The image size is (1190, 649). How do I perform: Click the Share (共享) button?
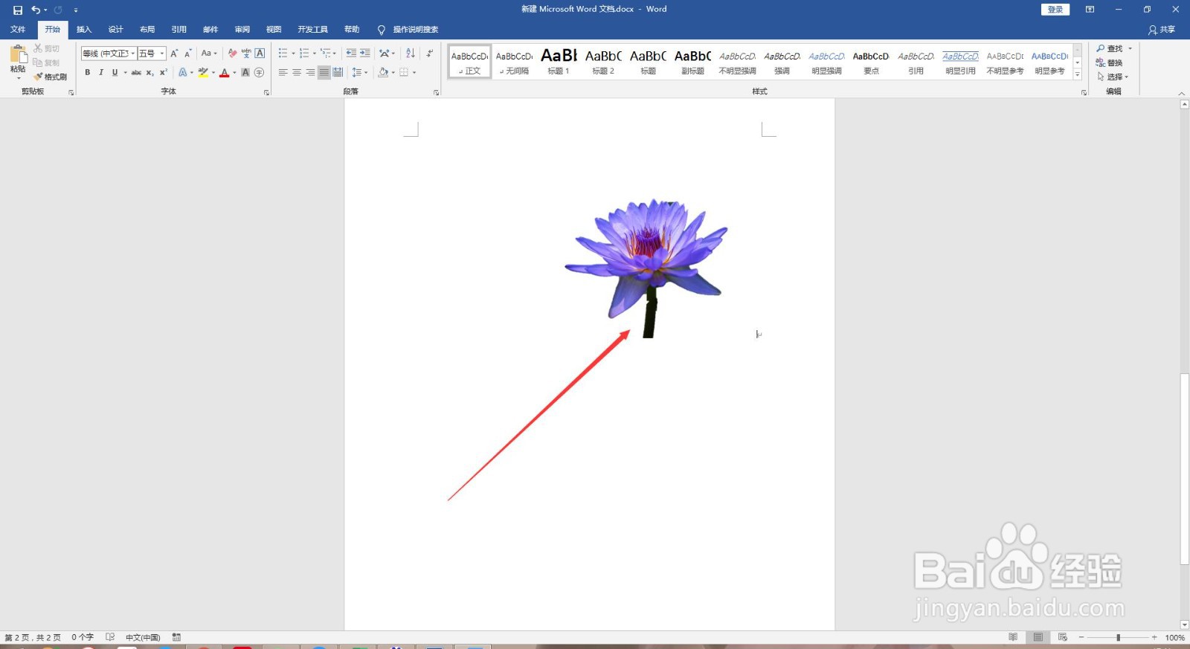pos(1162,30)
